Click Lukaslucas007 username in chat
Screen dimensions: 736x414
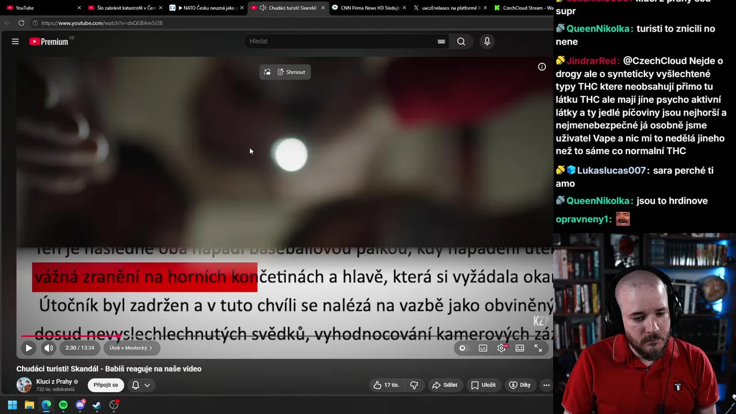pyautogui.click(x=612, y=171)
